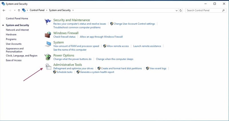Review your computer's status and resolve issues
This screenshot has height=121, width=229.
(x=80, y=24)
